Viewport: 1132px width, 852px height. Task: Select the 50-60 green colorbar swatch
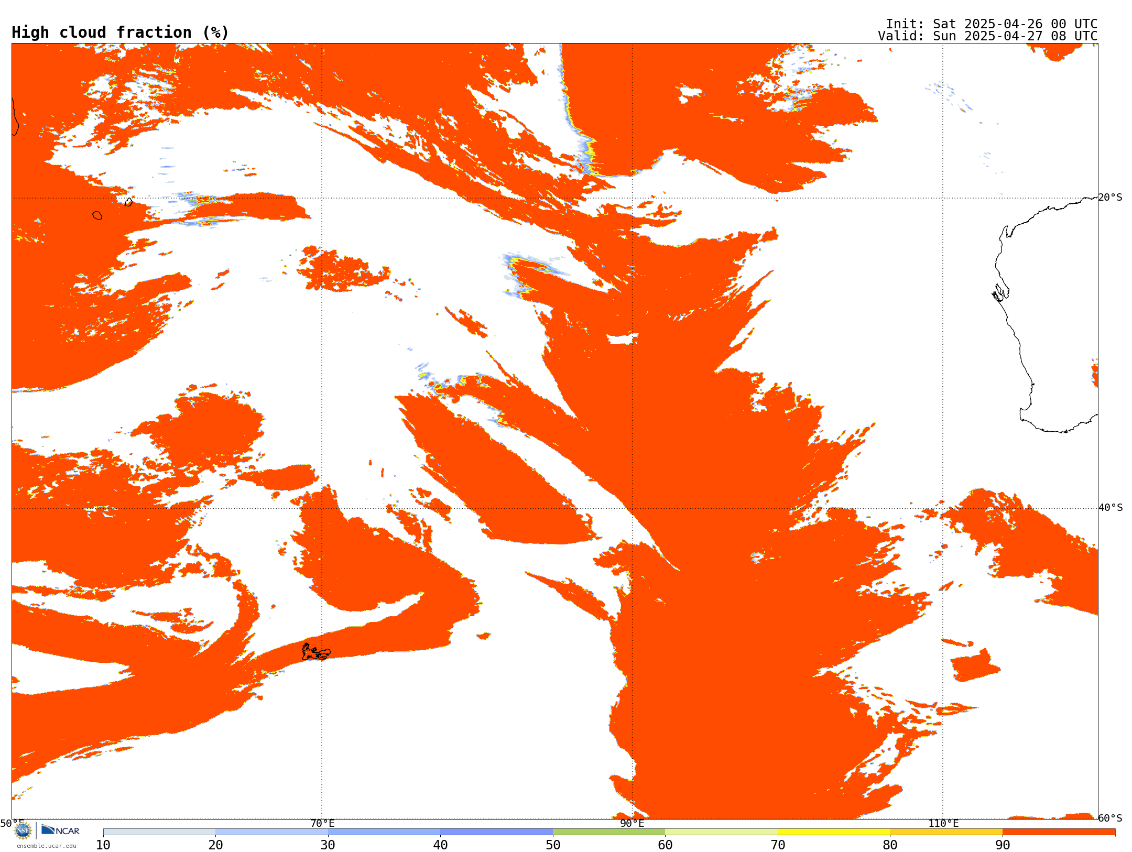click(609, 832)
